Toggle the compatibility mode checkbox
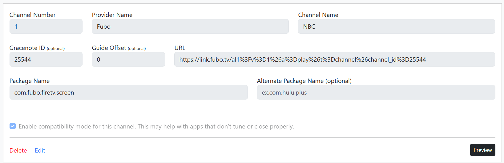Screen dimensions: 504x163 click(13, 126)
